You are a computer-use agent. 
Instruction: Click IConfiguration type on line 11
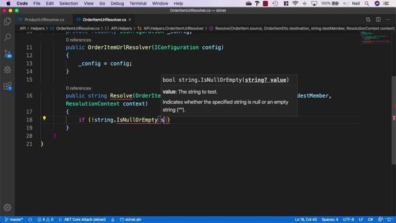176,48
